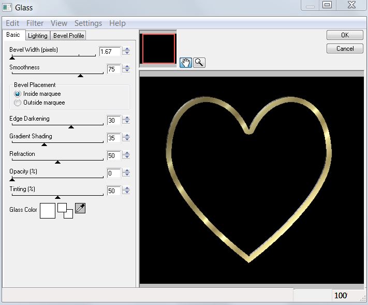Viewport: 368px width, 305px height.
Task: Click the Bevel Width spinner arrows
Action: (x=126, y=51)
